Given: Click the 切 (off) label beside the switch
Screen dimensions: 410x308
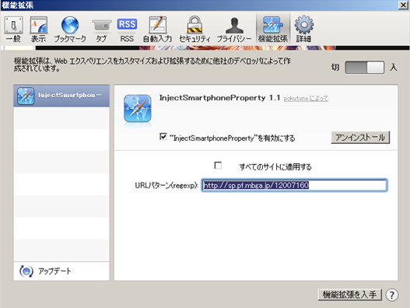Looking at the screenshot, I should [x=335, y=68].
